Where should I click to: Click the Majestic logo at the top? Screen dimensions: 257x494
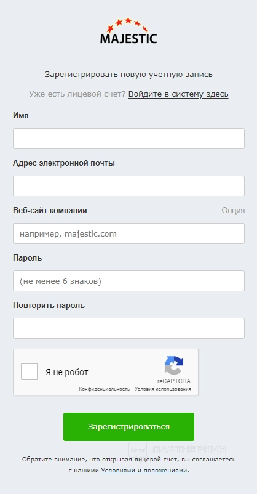click(x=128, y=31)
